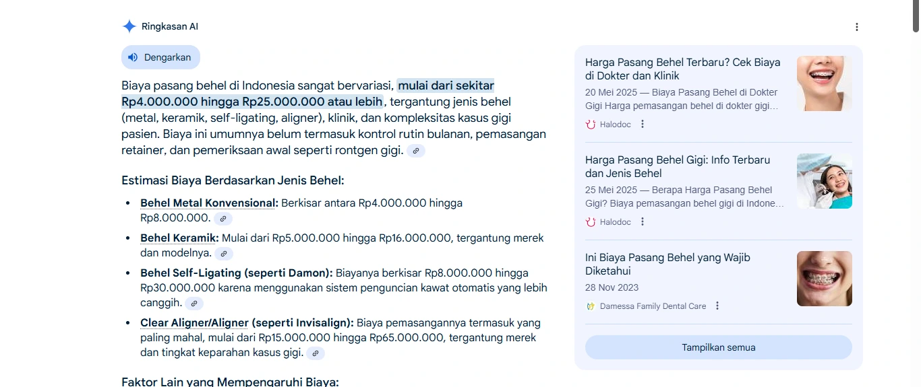Click the '28 Nov 2023' date text
This screenshot has width=921, height=387.
pos(612,287)
